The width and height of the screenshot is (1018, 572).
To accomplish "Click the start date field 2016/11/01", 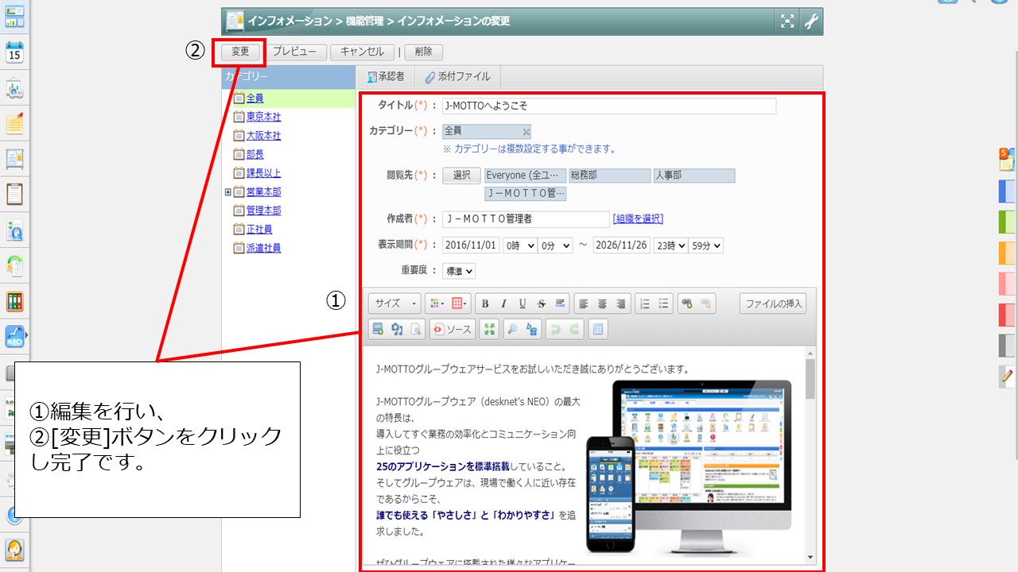I will (471, 245).
